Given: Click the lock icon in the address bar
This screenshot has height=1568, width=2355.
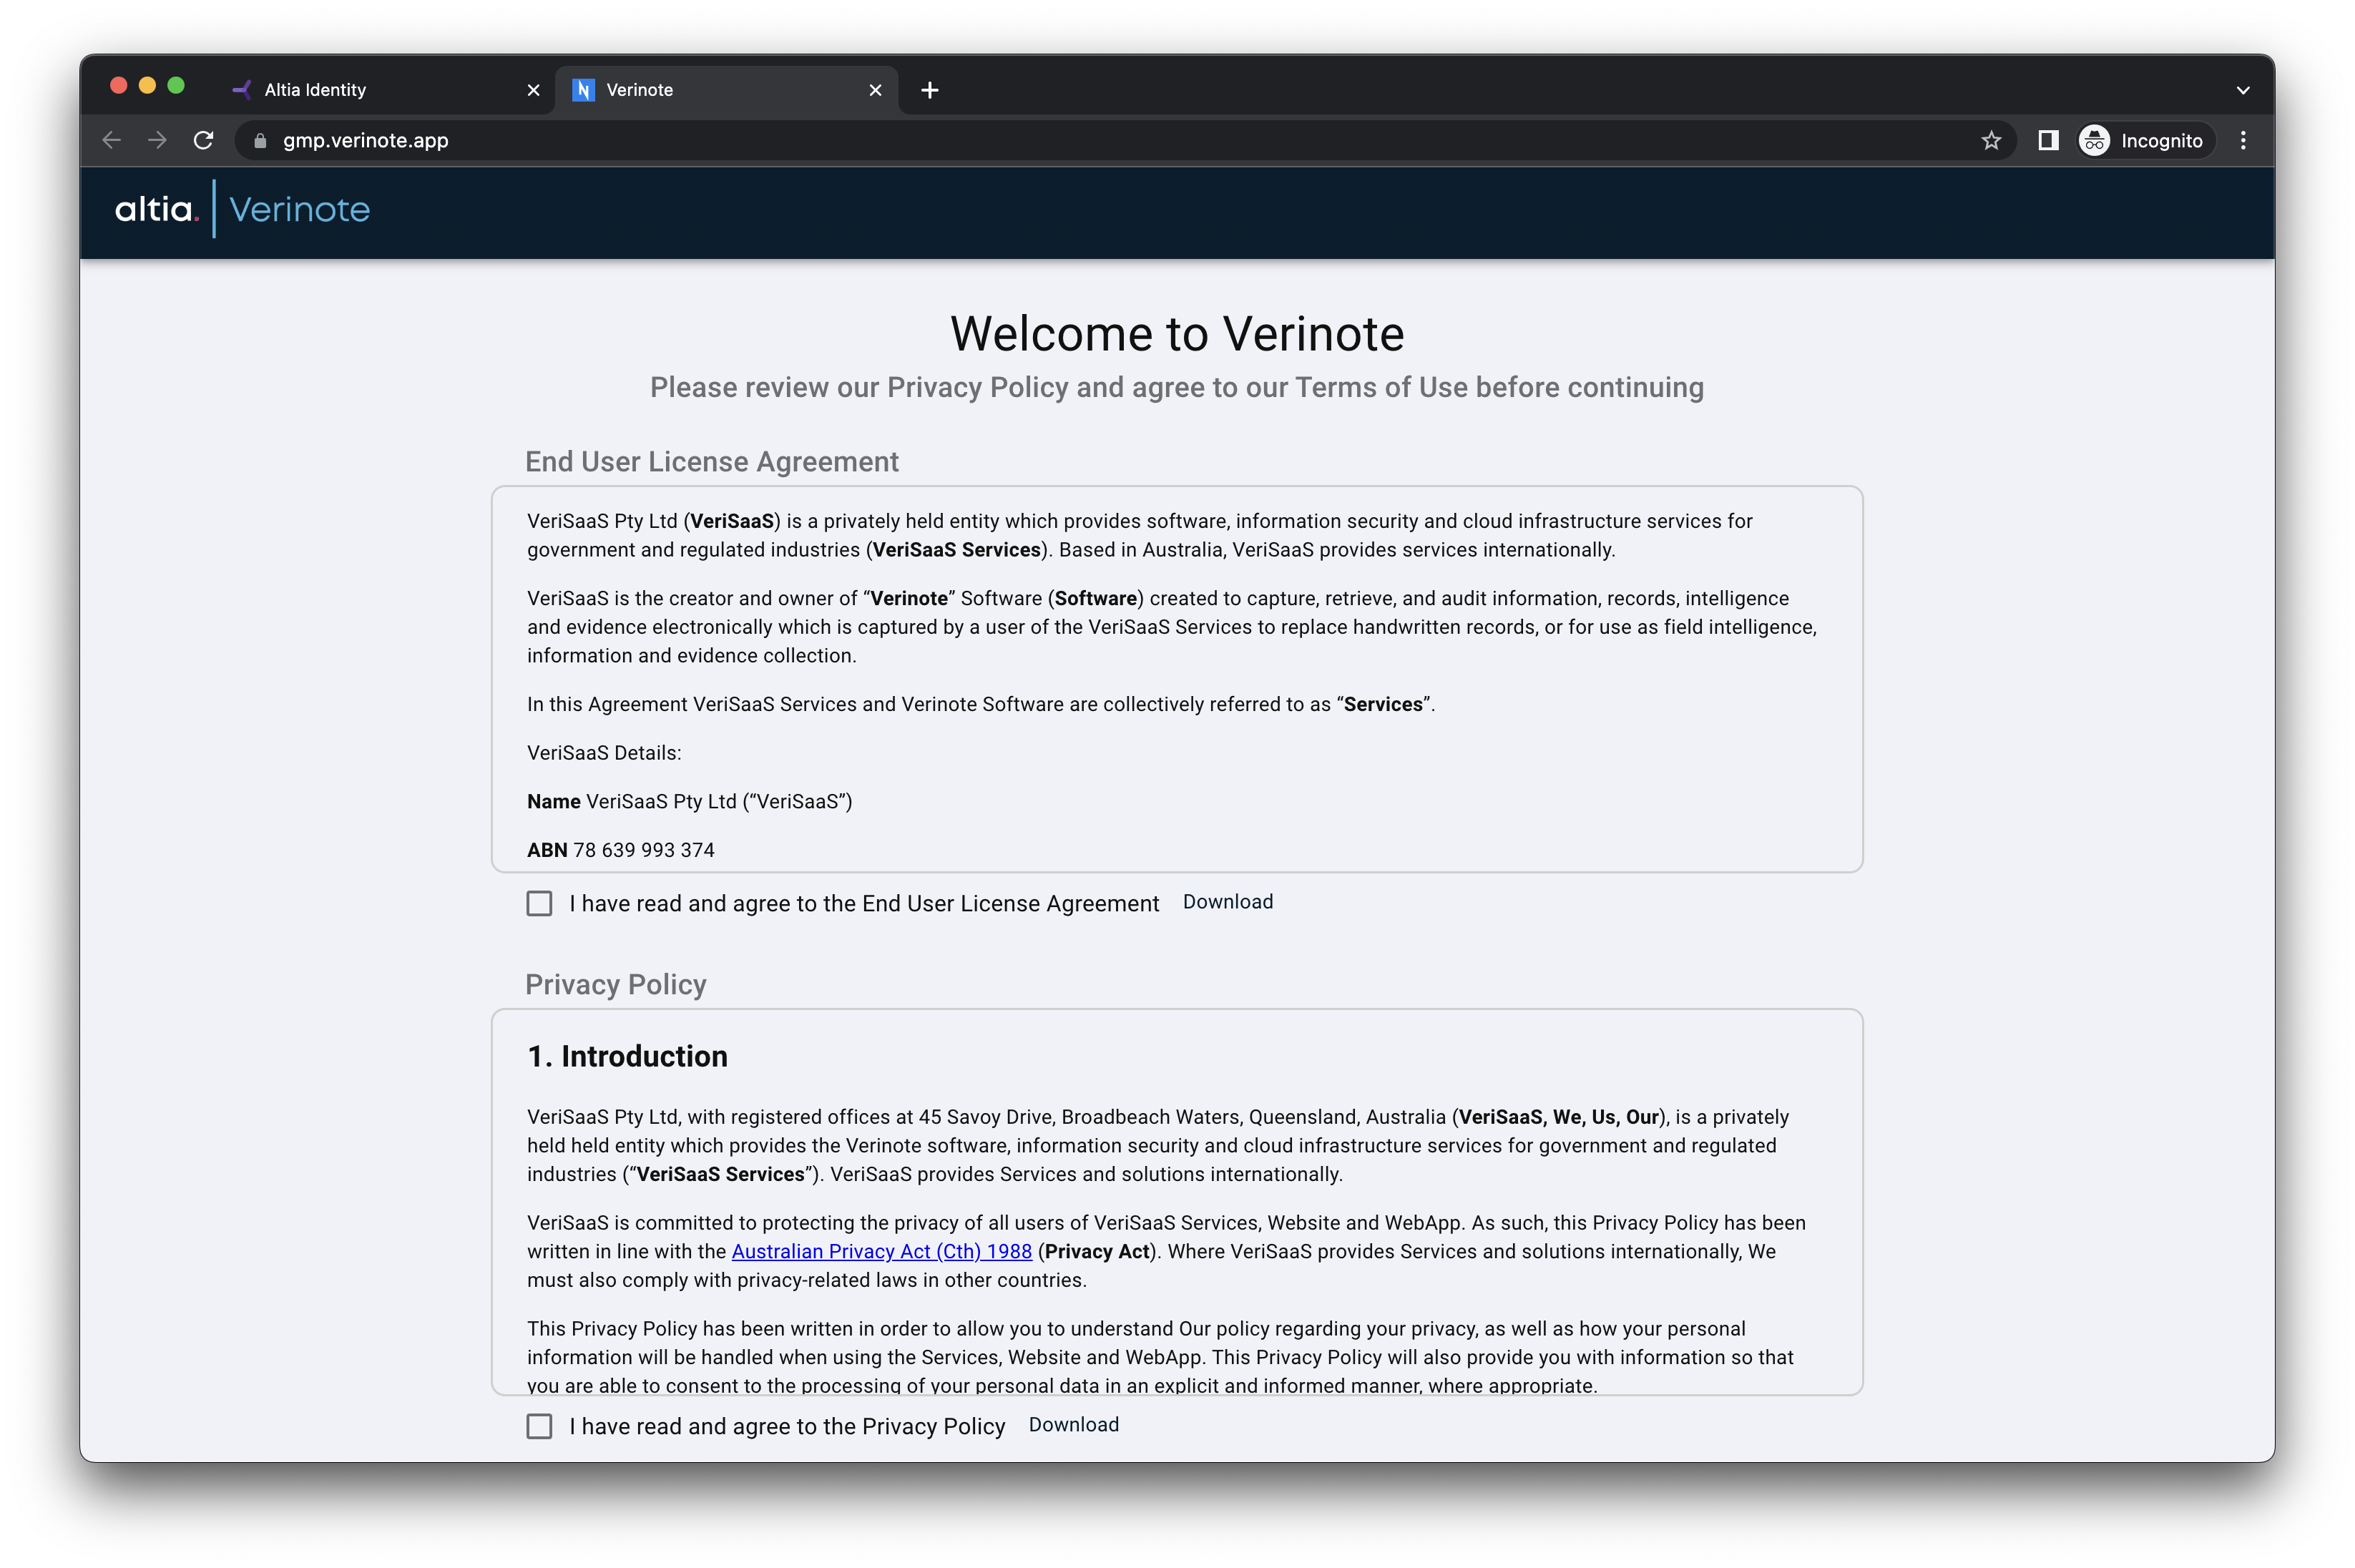Looking at the screenshot, I should (260, 141).
